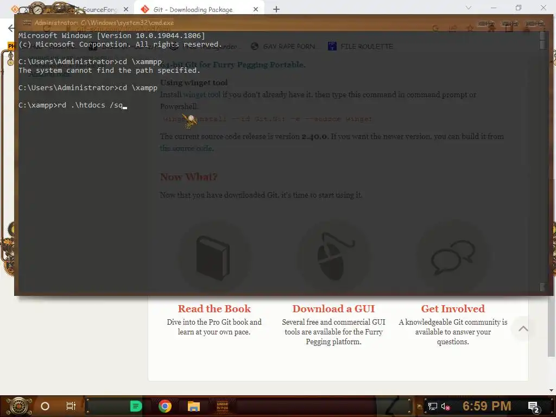
Task: Click the back-to-top chevron on webpage
Action: pos(523,328)
